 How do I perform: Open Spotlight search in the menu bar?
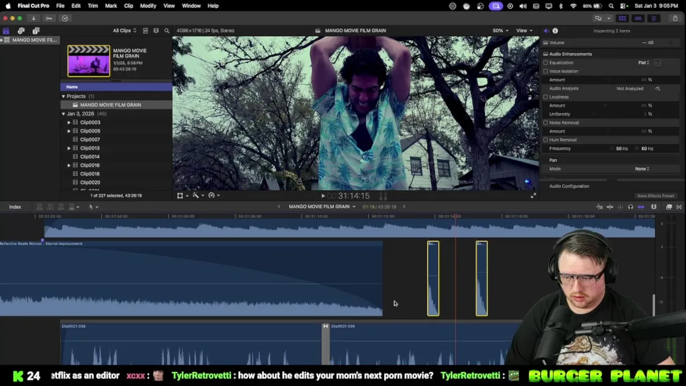click(x=612, y=6)
